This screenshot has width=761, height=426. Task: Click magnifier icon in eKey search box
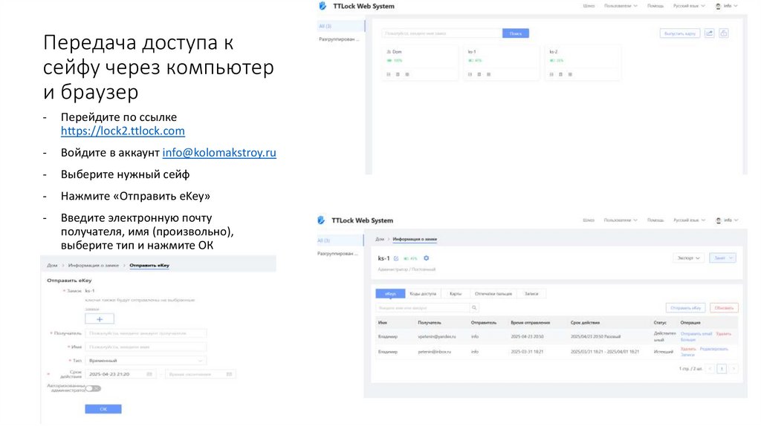coord(474,307)
